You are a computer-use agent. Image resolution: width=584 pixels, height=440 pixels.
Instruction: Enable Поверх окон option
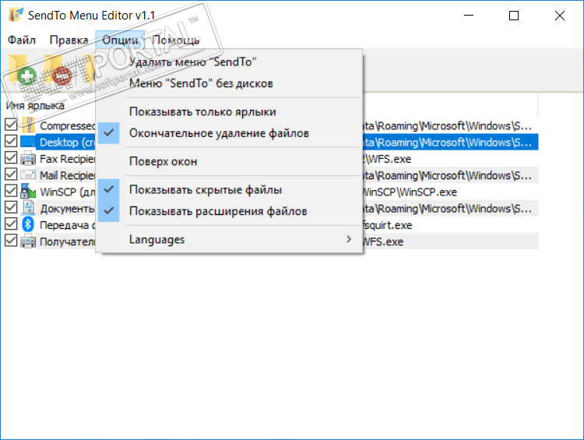pos(229,162)
